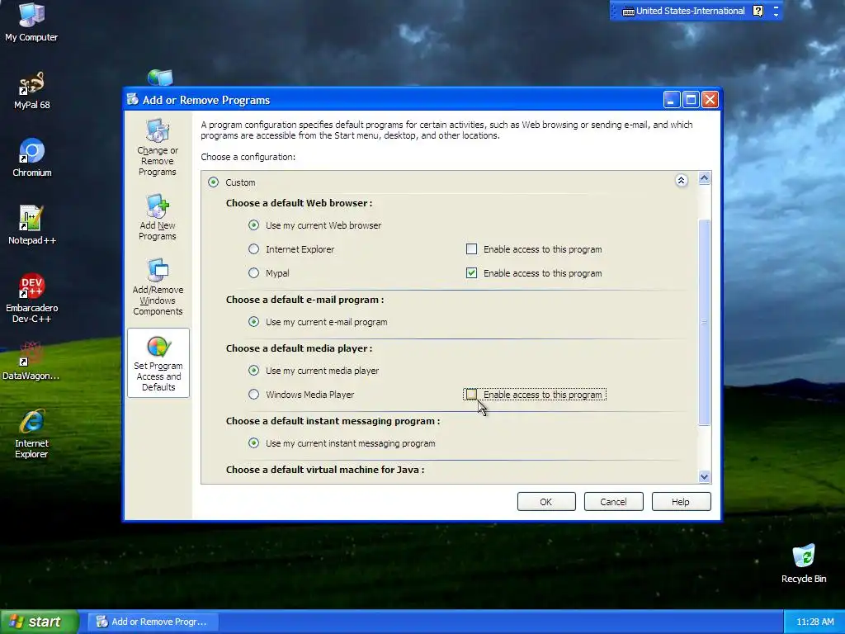Choose Use my current instant messaging program

click(253, 442)
